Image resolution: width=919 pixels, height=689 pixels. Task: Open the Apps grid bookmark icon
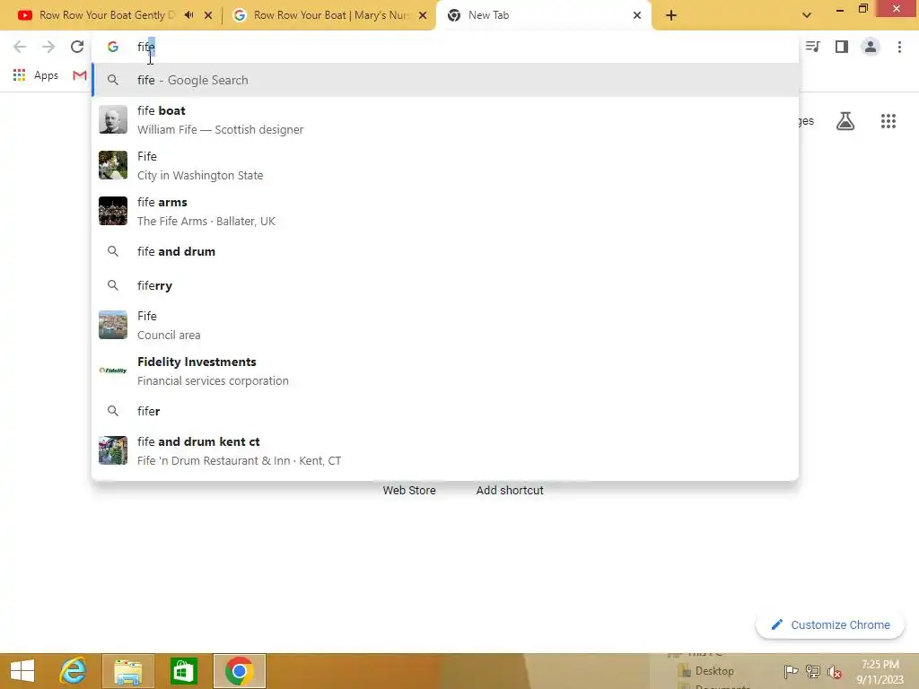point(20,75)
